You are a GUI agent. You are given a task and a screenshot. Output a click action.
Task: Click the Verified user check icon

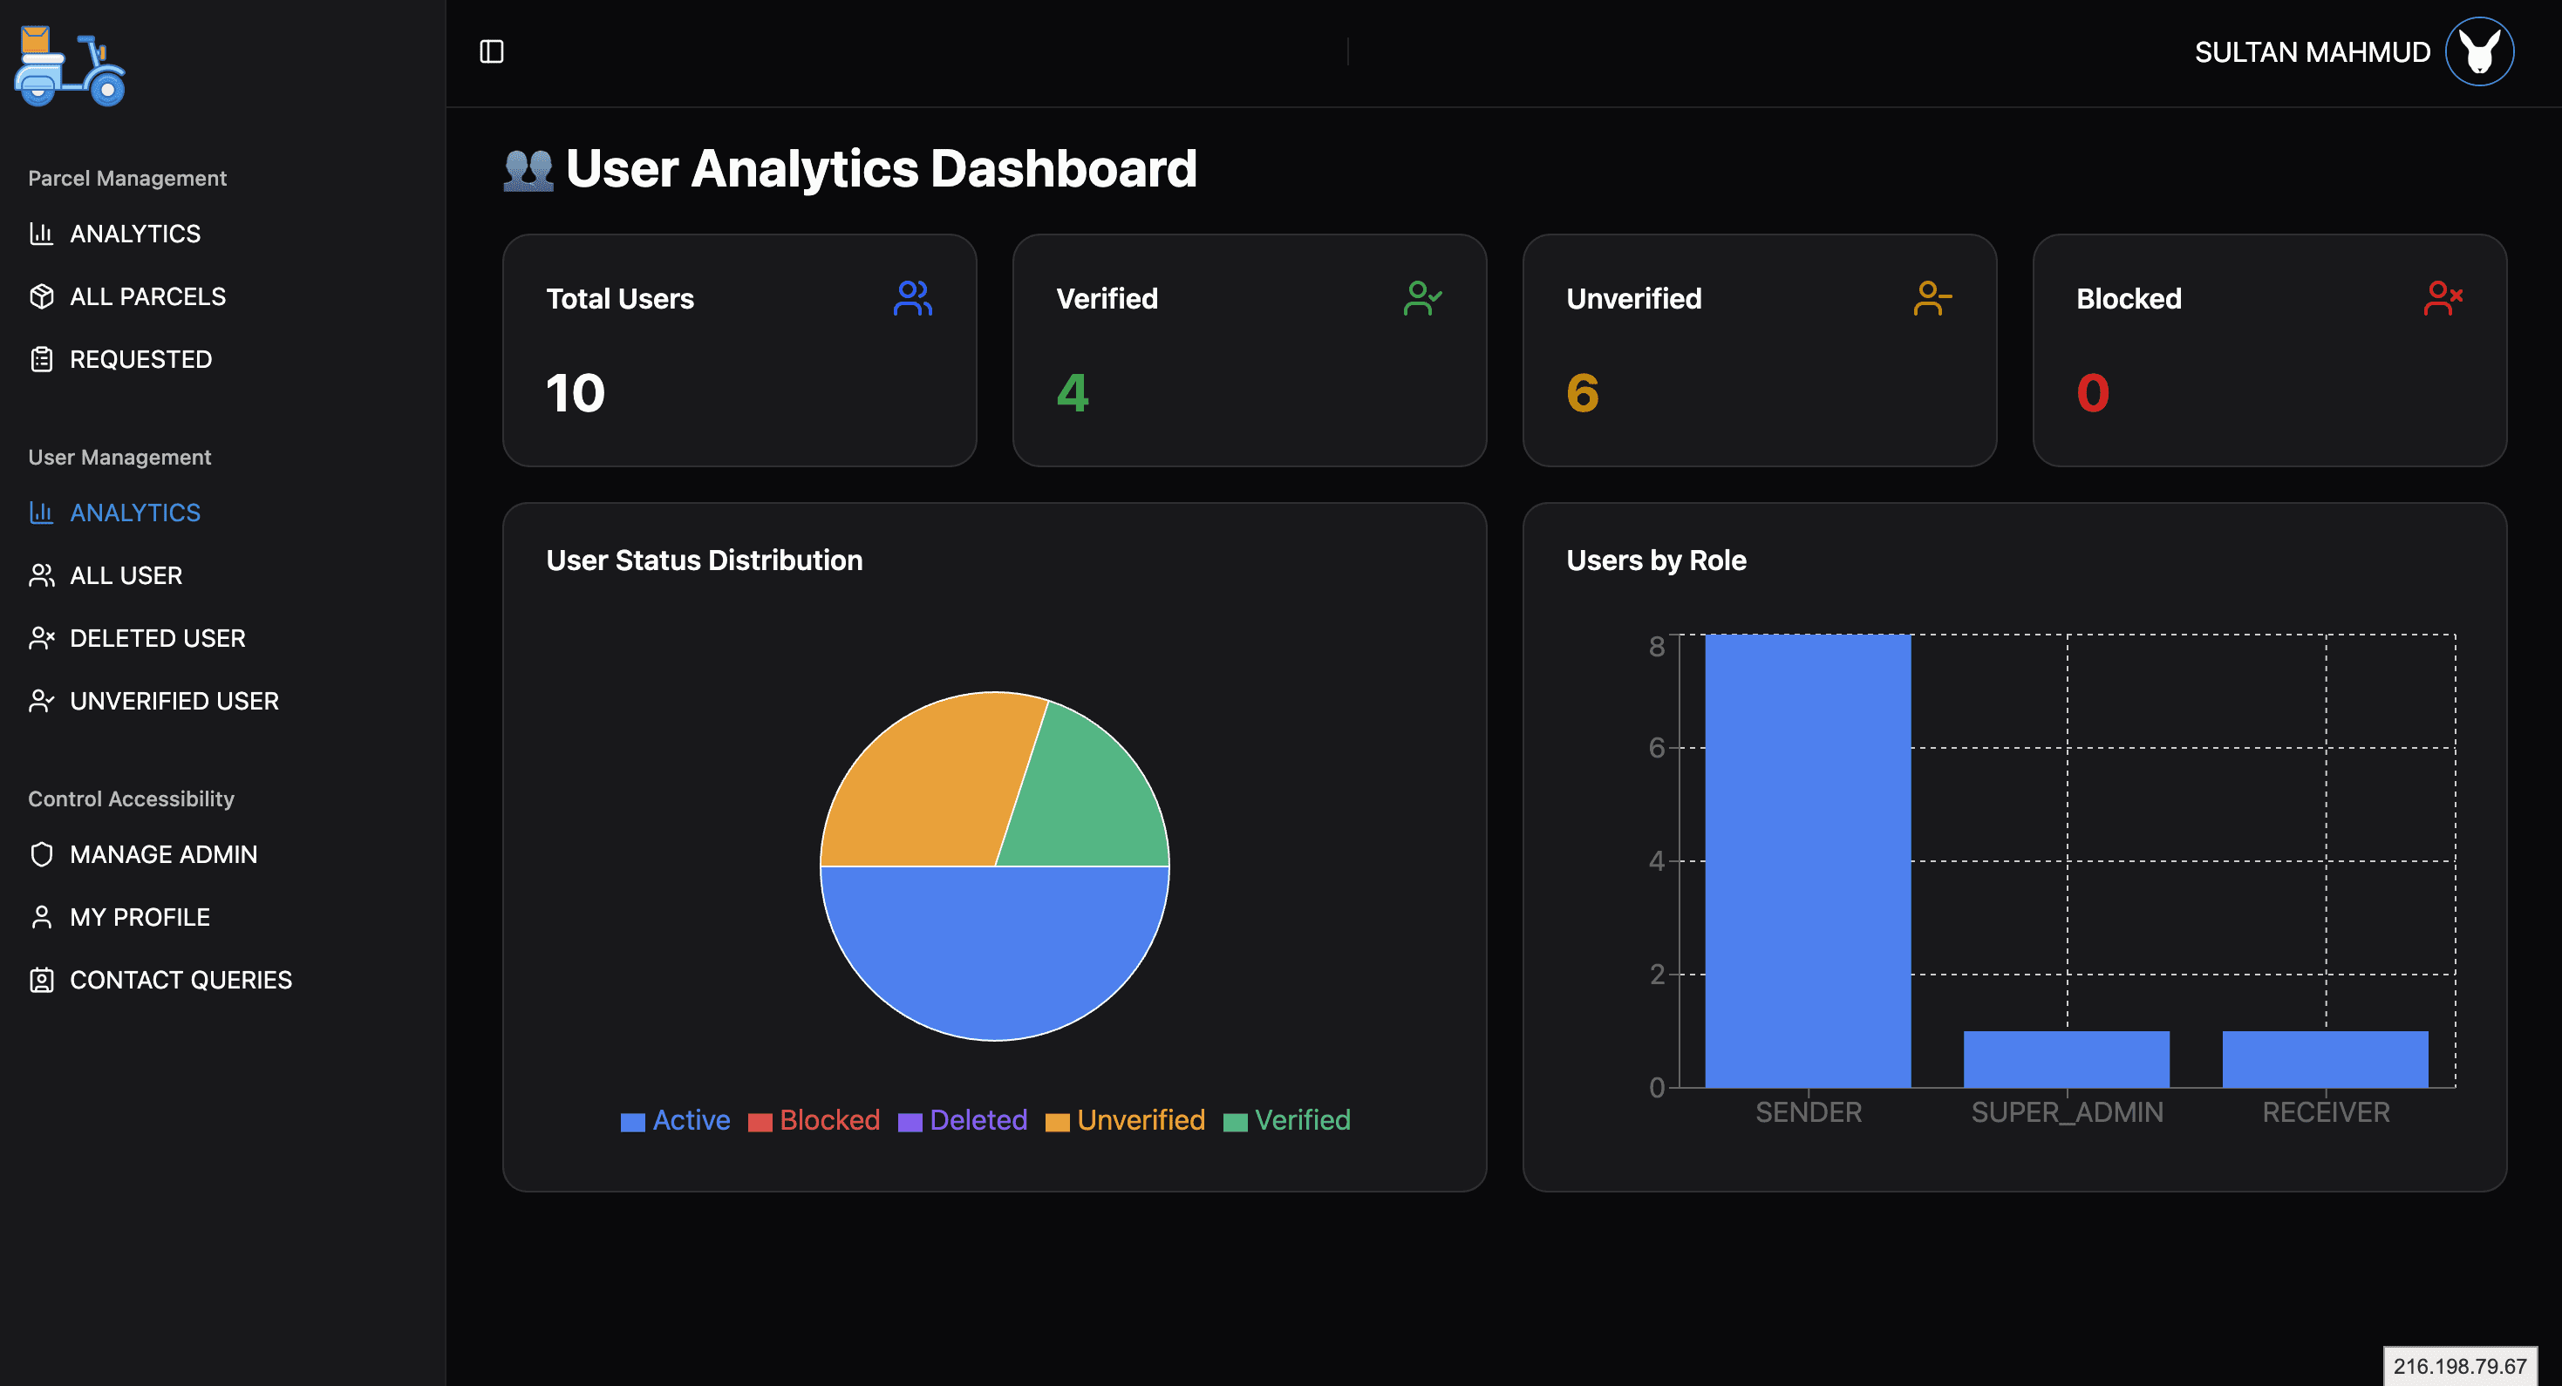1422,298
